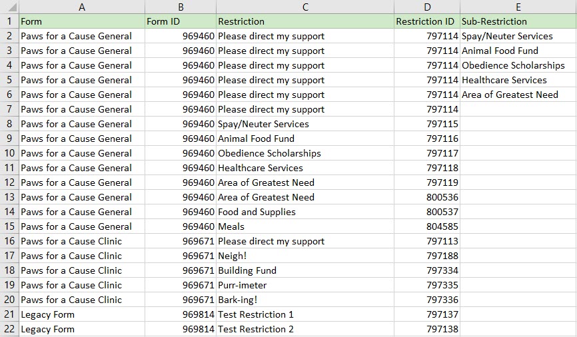Select column B header

(181, 7)
